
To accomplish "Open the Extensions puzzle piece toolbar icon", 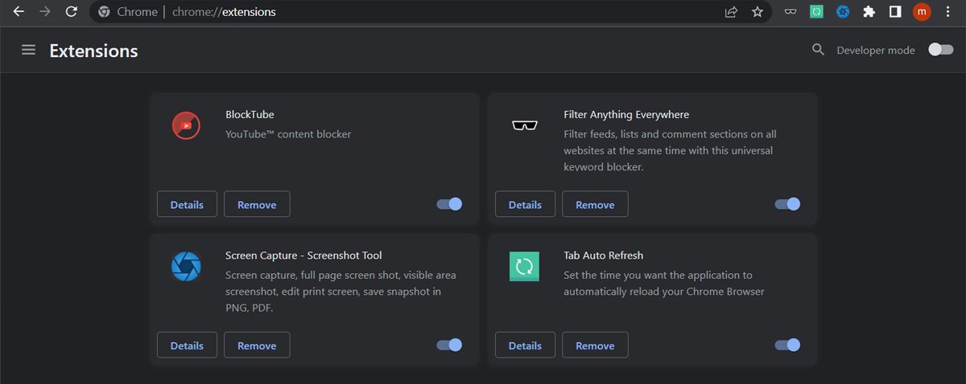I will (x=869, y=12).
